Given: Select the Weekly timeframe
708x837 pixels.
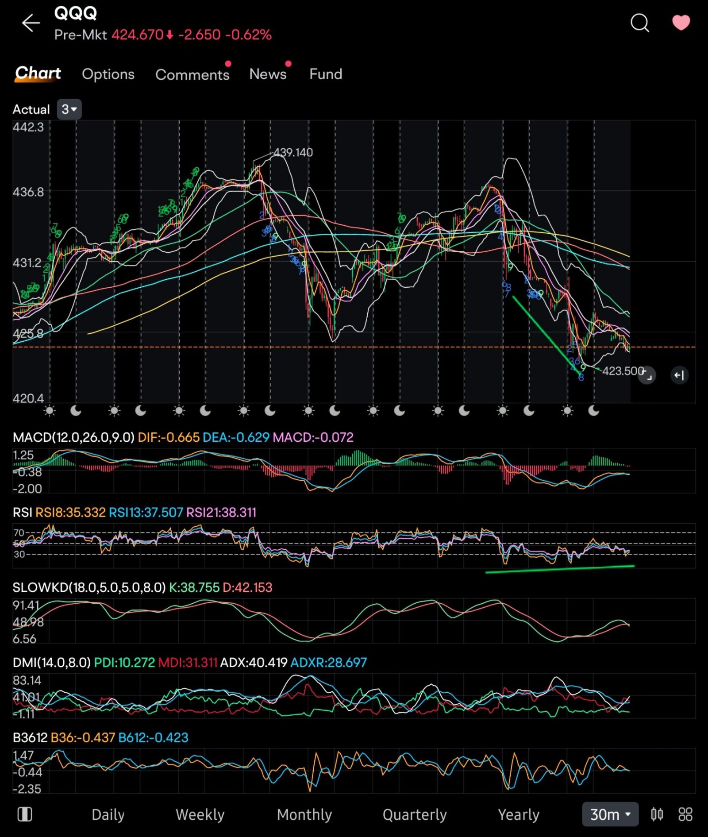Looking at the screenshot, I should [200, 814].
